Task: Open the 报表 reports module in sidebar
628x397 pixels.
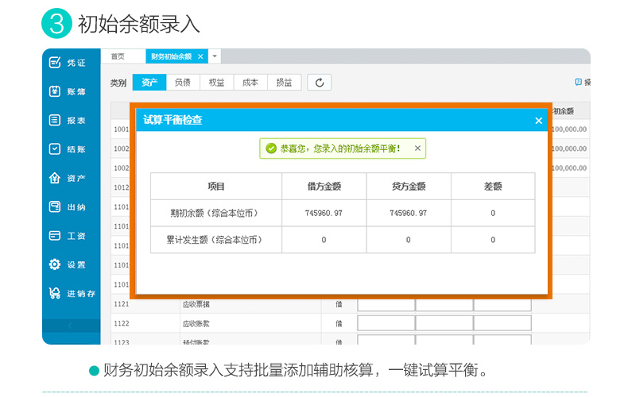Action: (68, 121)
